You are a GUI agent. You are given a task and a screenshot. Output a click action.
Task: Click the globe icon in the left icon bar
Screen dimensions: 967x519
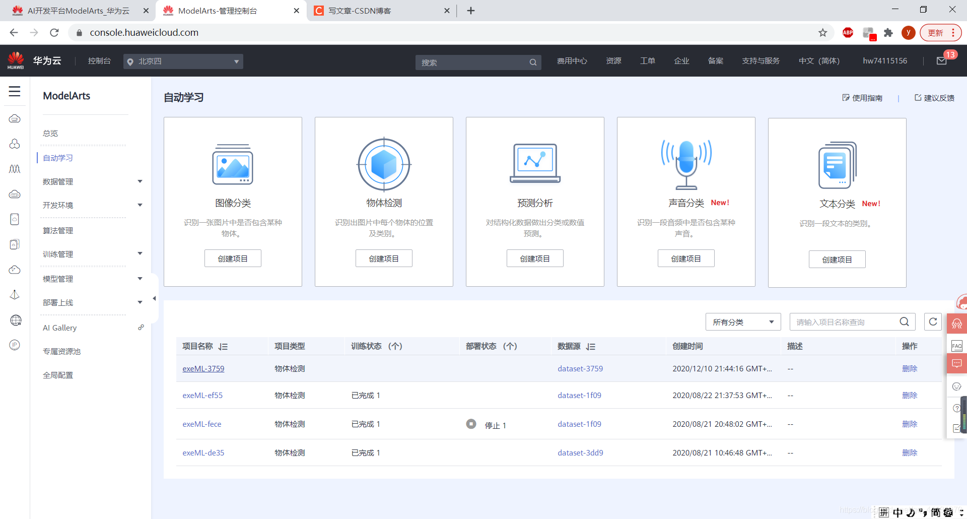pyautogui.click(x=16, y=320)
